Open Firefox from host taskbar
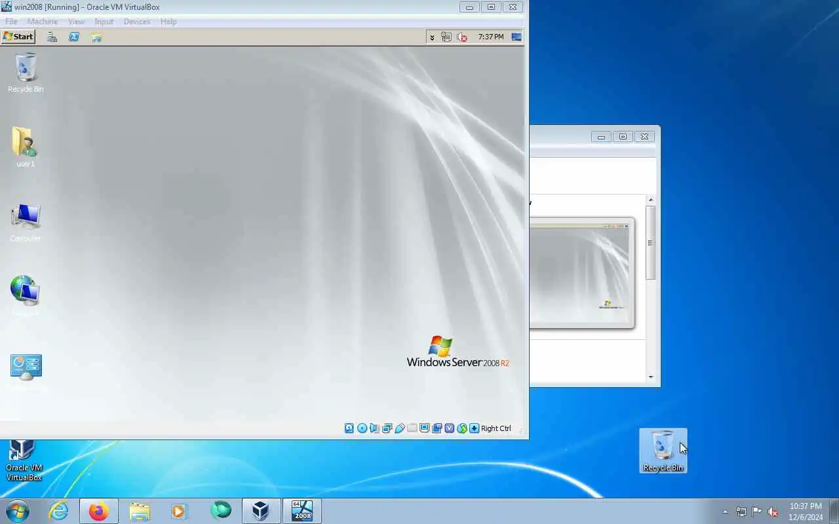The width and height of the screenshot is (839, 524). point(99,511)
